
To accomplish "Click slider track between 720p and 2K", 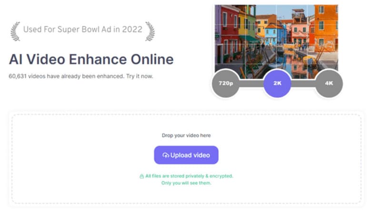I will click(x=251, y=83).
